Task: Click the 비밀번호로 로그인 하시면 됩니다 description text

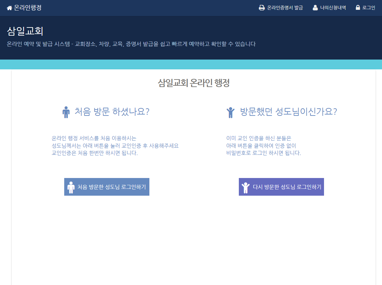Action: (x=263, y=153)
